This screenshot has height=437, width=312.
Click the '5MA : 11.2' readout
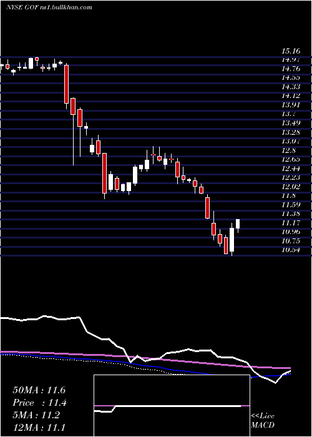36,415
